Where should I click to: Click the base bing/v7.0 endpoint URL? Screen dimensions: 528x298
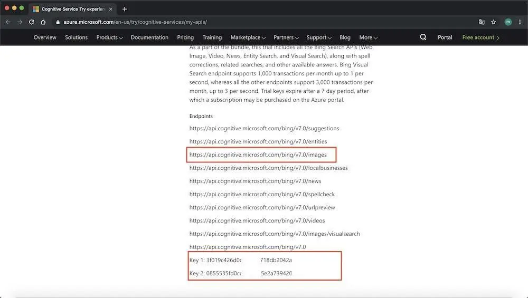pyautogui.click(x=248, y=247)
